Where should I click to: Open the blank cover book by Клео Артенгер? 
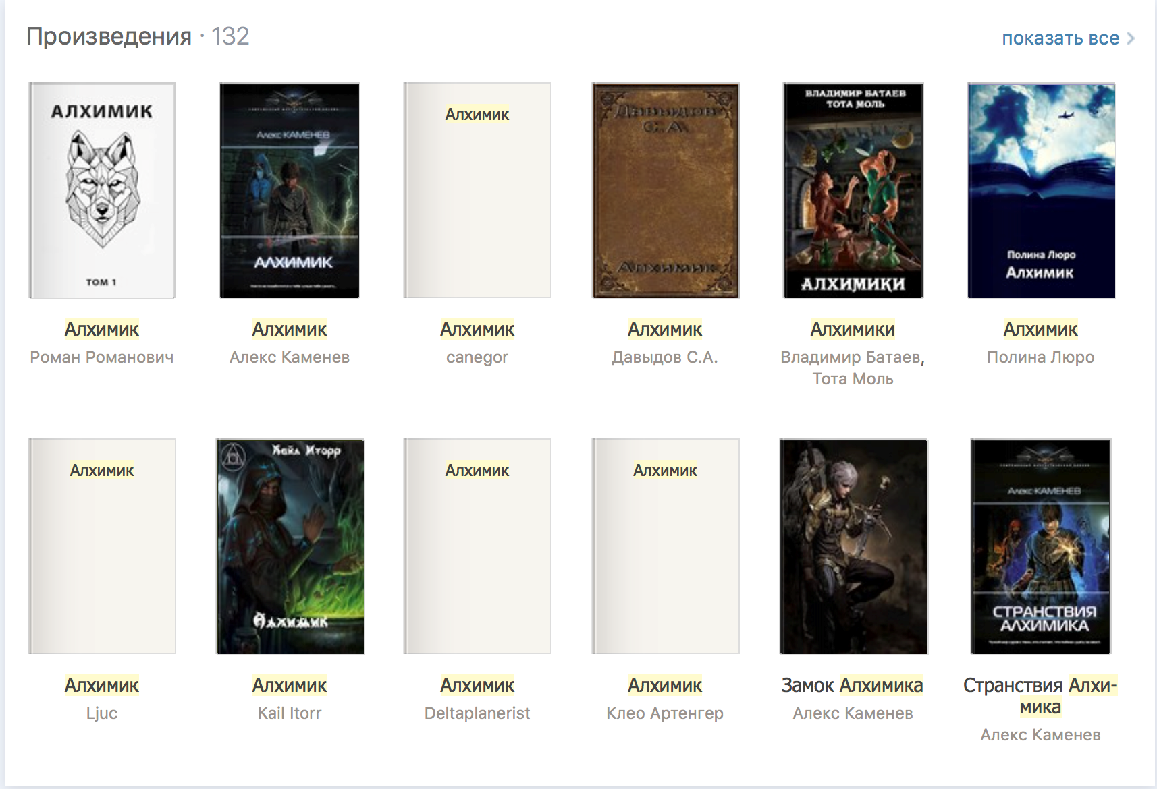[665, 546]
